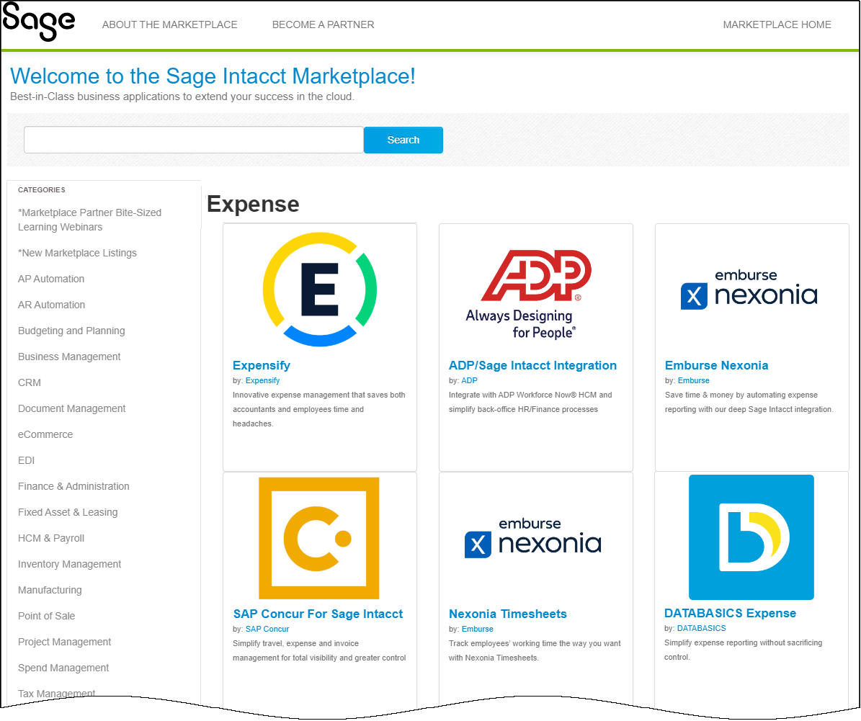This screenshot has height=721, width=861.
Task: Click the Sage logo
Action: 38,22
